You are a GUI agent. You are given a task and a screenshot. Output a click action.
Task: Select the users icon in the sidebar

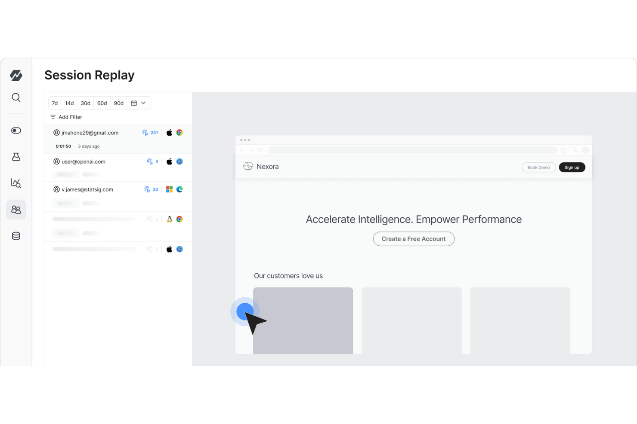point(16,210)
